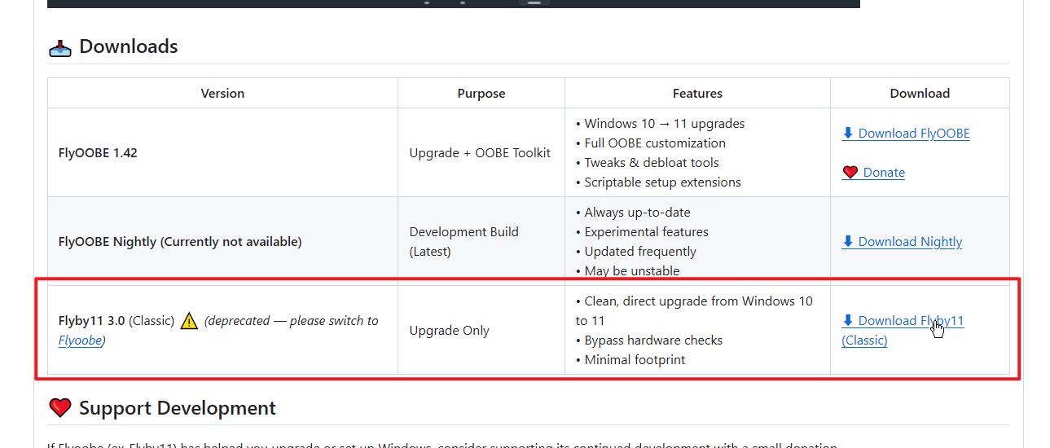This screenshot has width=1050, height=448.
Task: Click the heart icon next to Donate
Action: (x=850, y=173)
